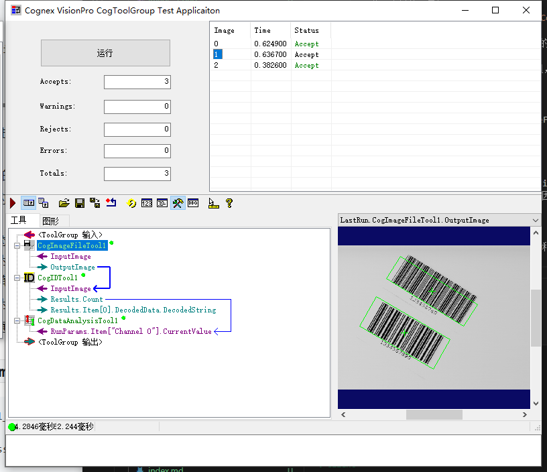
Task: Click the green status light in status bar
Action: tap(12, 427)
